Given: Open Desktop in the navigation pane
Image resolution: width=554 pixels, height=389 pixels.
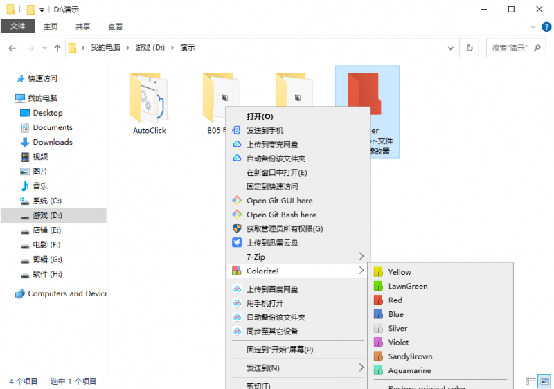Looking at the screenshot, I should [48, 113].
